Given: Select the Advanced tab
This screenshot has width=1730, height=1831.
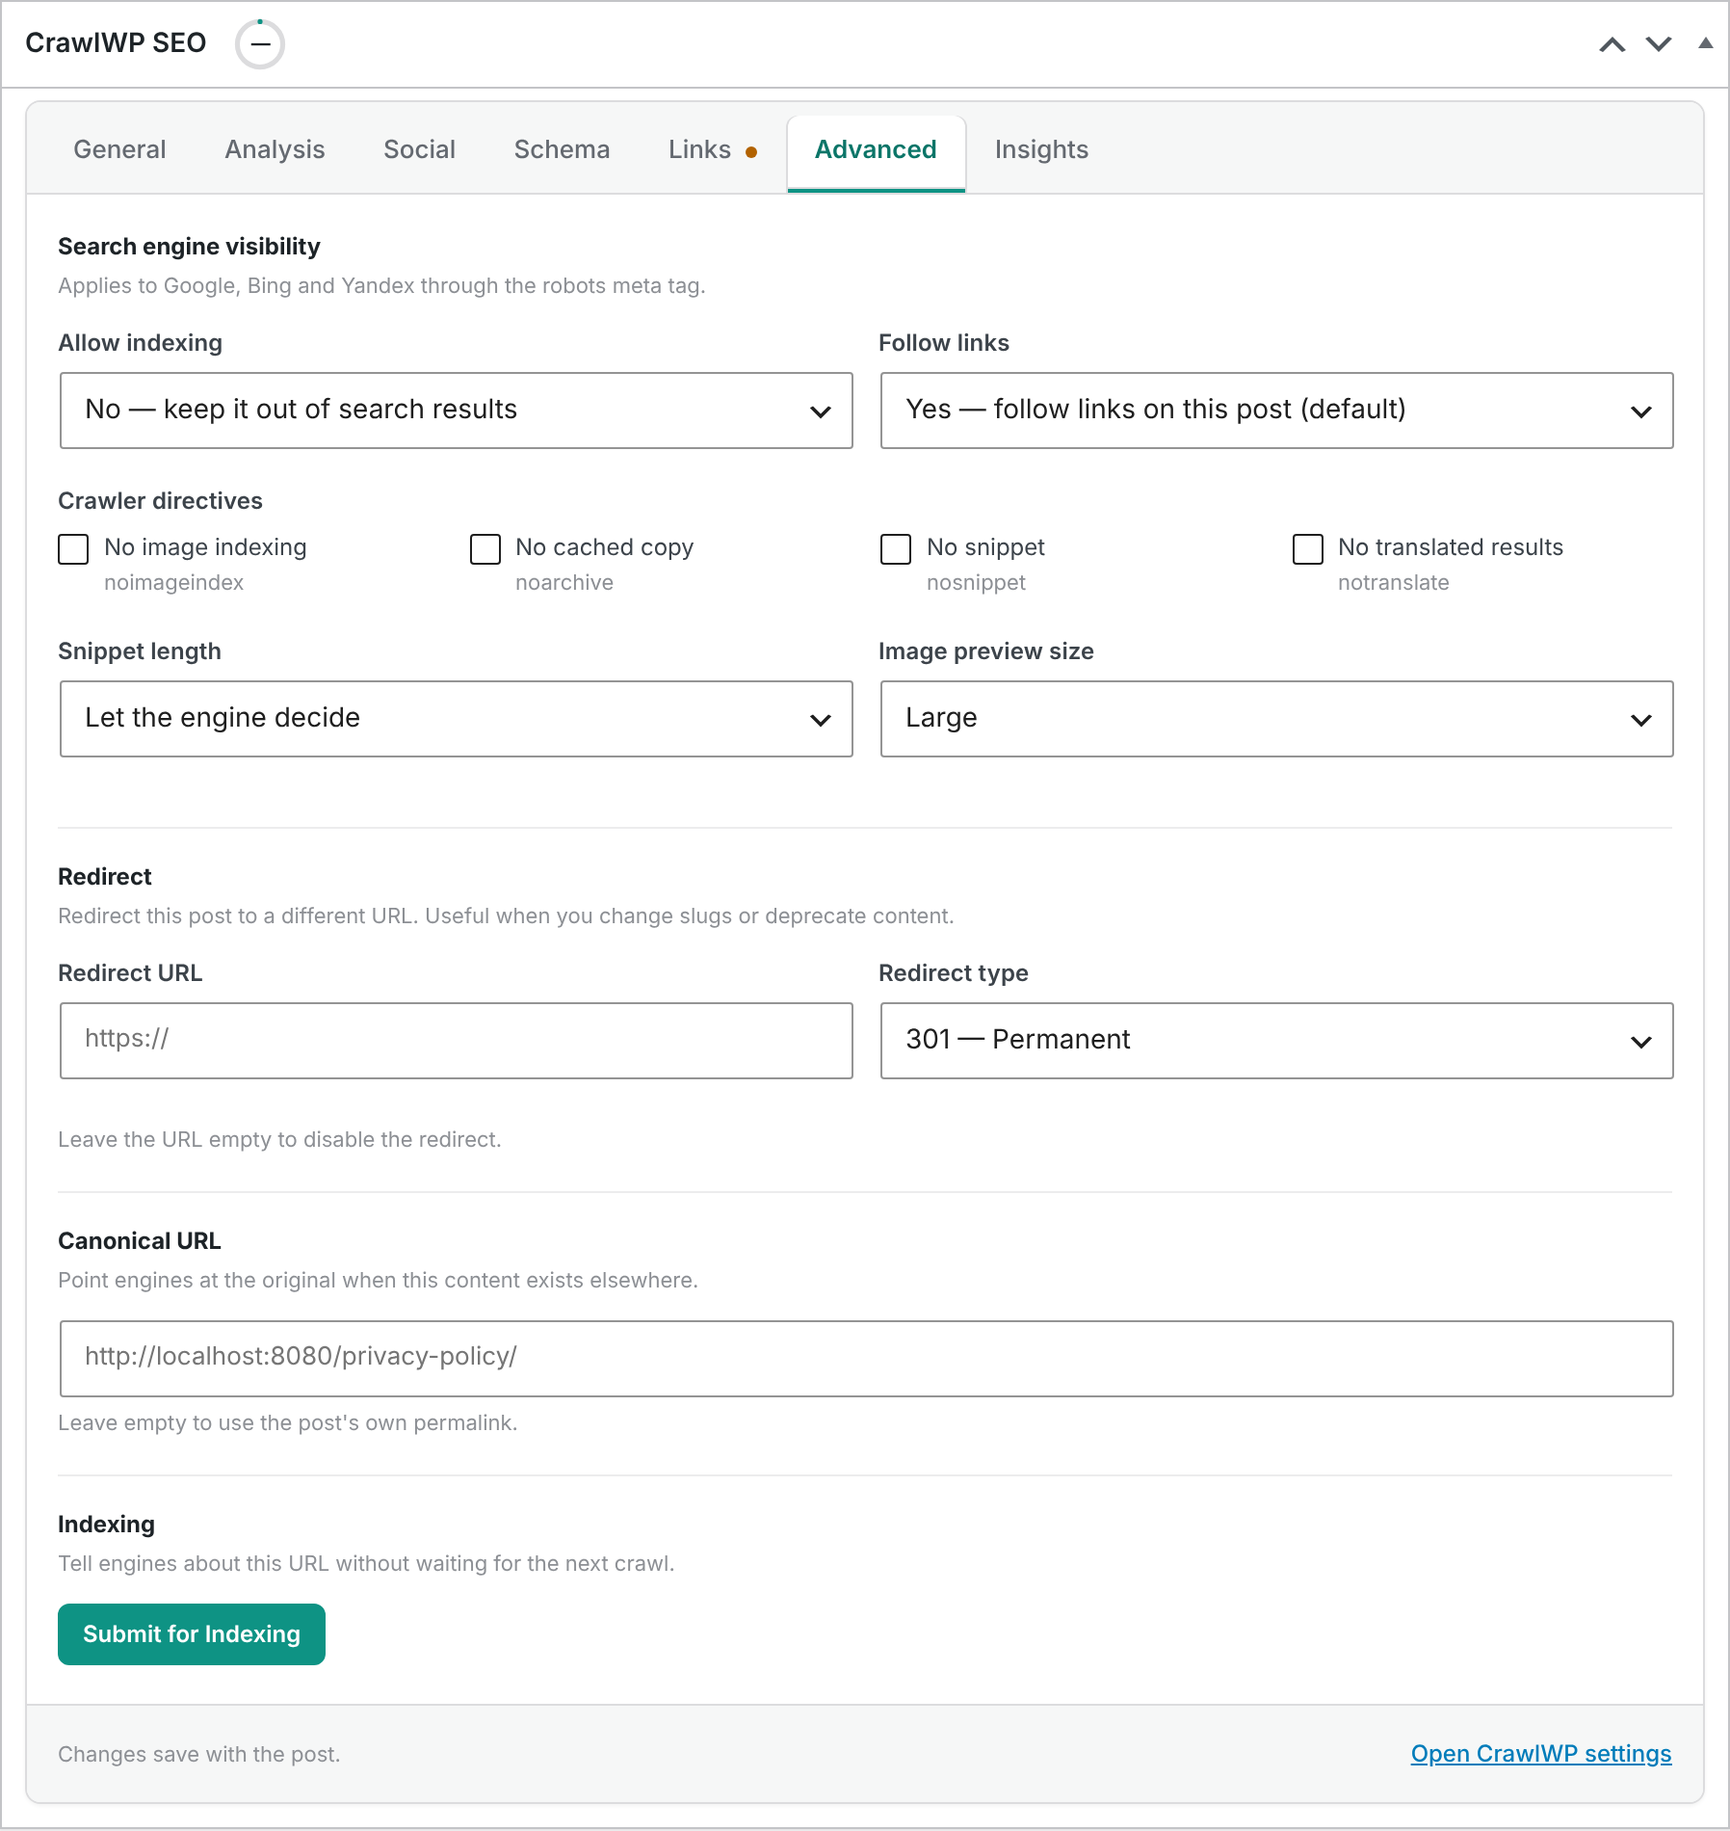Looking at the screenshot, I should (x=876, y=152).
